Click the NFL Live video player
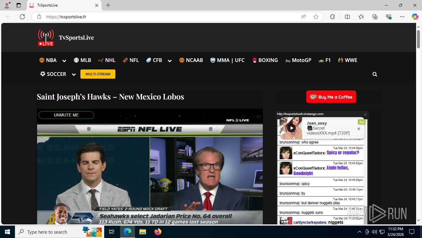 pyautogui.click(x=150, y=166)
